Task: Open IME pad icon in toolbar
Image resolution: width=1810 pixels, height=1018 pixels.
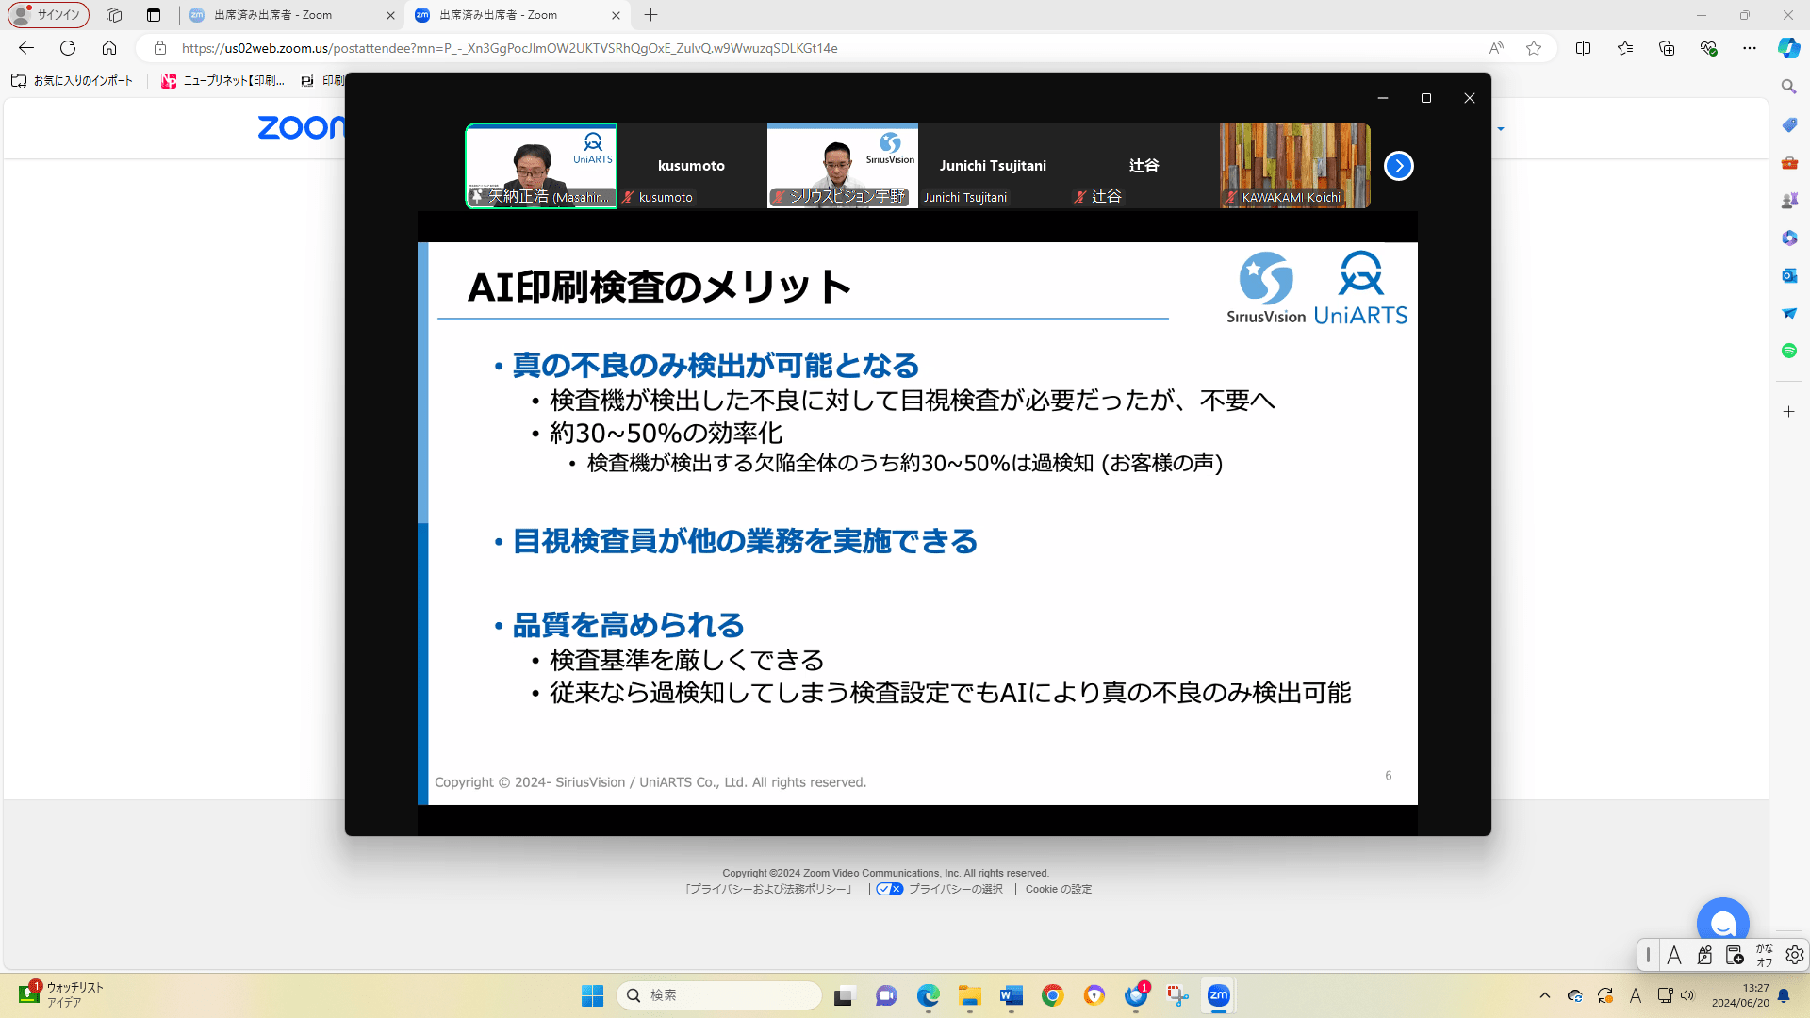Action: tap(1704, 955)
